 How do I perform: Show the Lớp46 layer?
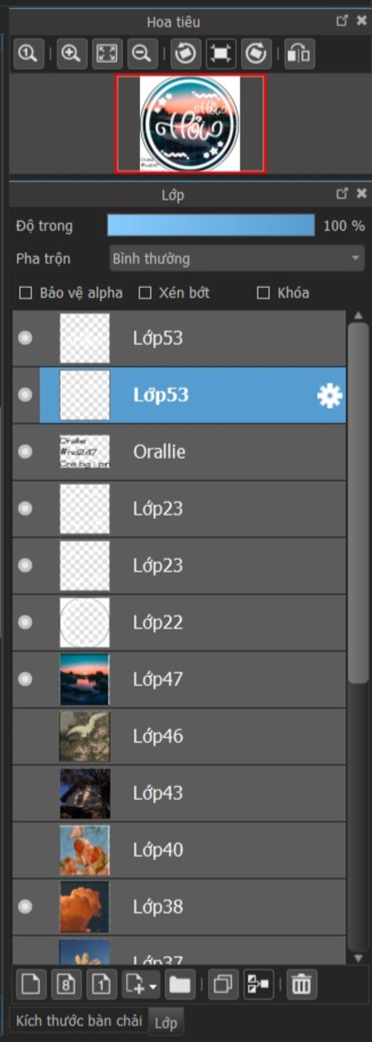click(25, 736)
